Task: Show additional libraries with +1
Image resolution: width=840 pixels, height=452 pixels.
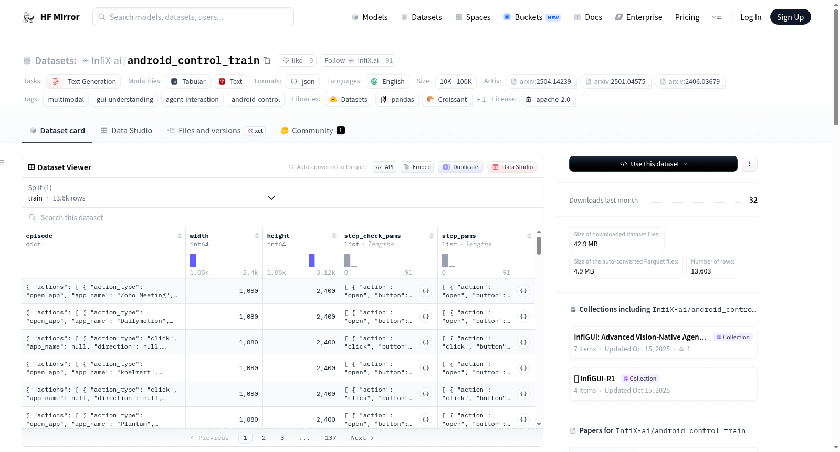Action: pyautogui.click(x=481, y=100)
